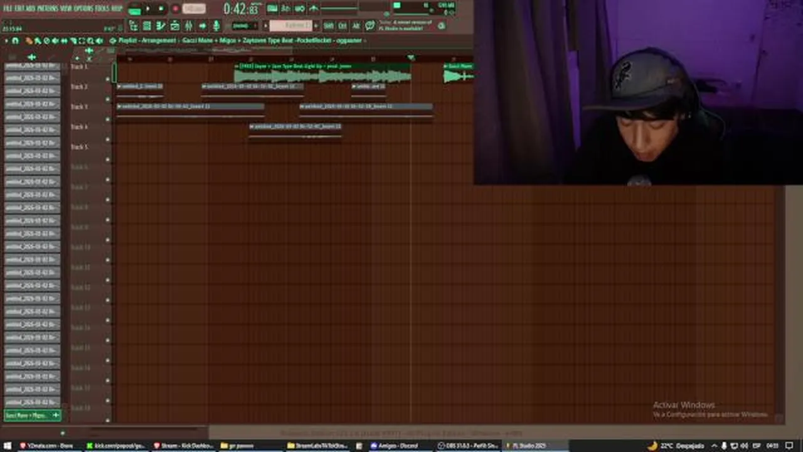This screenshot has width=803, height=452.
Task: Click the 0:42 song time display
Action: [242, 9]
